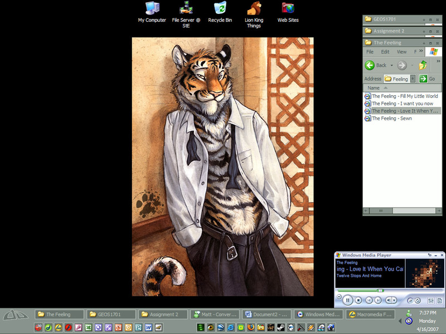Open the View menu in Explorer
This screenshot has height=334, width=446.
(x=401, y=52)
